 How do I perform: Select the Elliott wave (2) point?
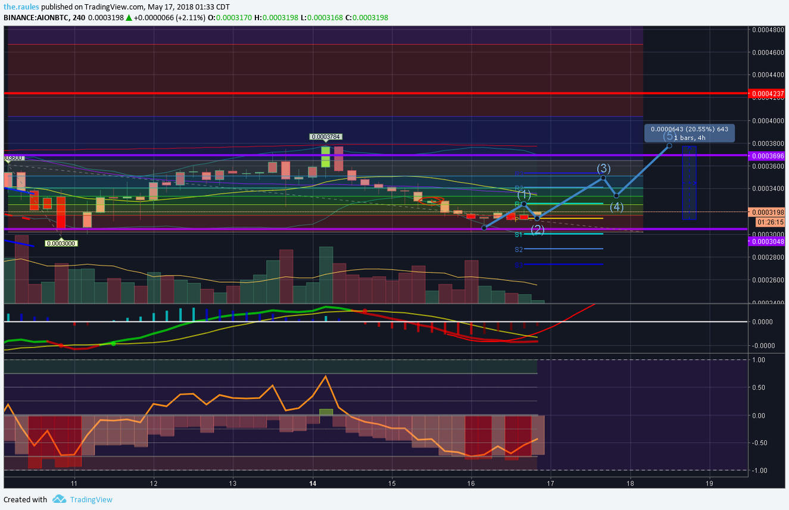[537, 218]
